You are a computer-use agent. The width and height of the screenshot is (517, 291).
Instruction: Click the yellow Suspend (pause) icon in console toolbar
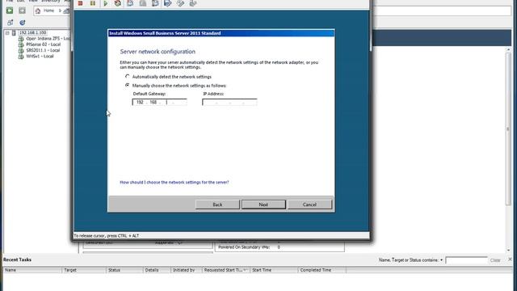pos(93,3)
